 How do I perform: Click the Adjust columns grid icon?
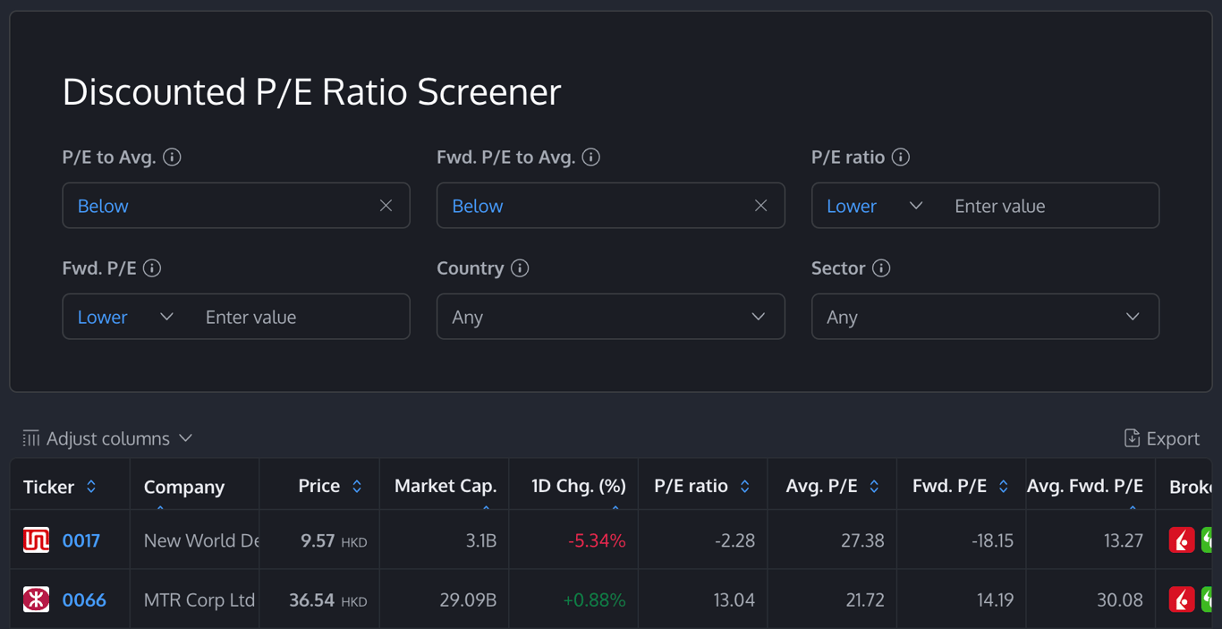pos(31,438)
